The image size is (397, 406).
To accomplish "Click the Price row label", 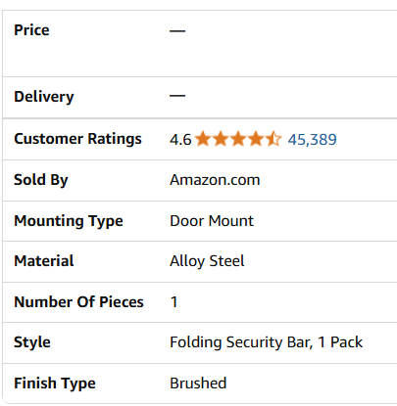I will [x=31, y=30].
